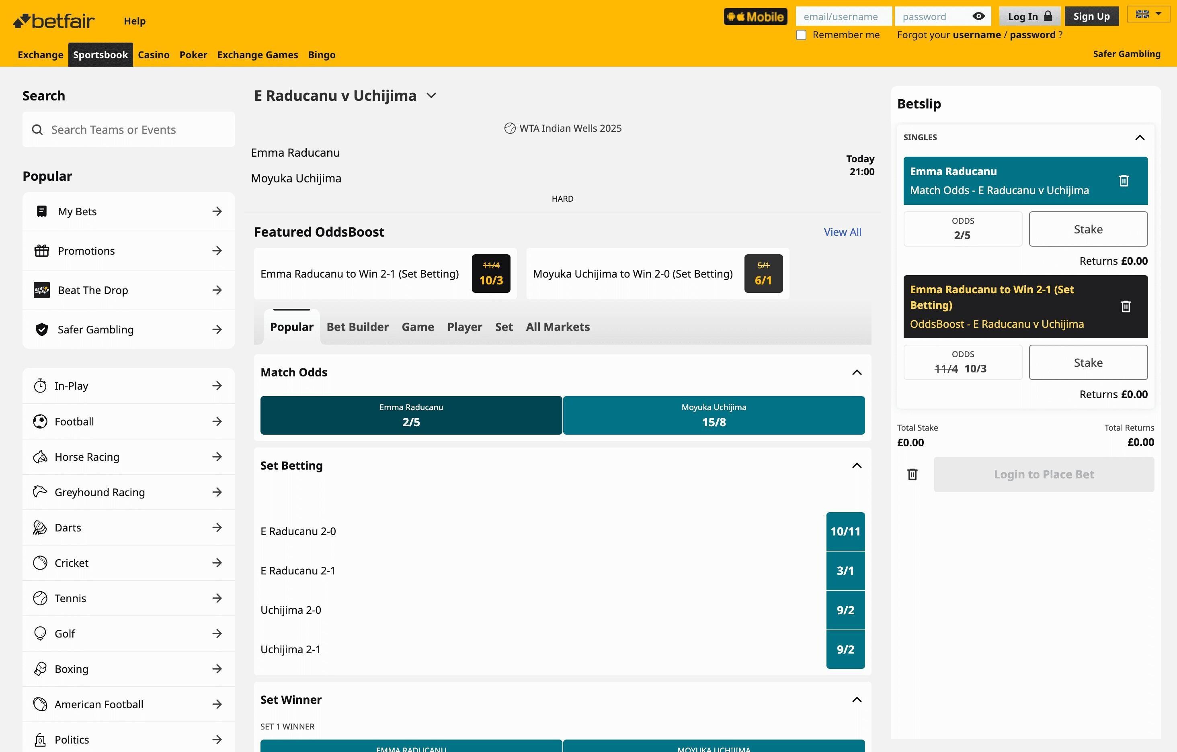Screen dimensions: 1177x752
Task: Open the Tennis row arrow
Action: [x=217, y=598]
